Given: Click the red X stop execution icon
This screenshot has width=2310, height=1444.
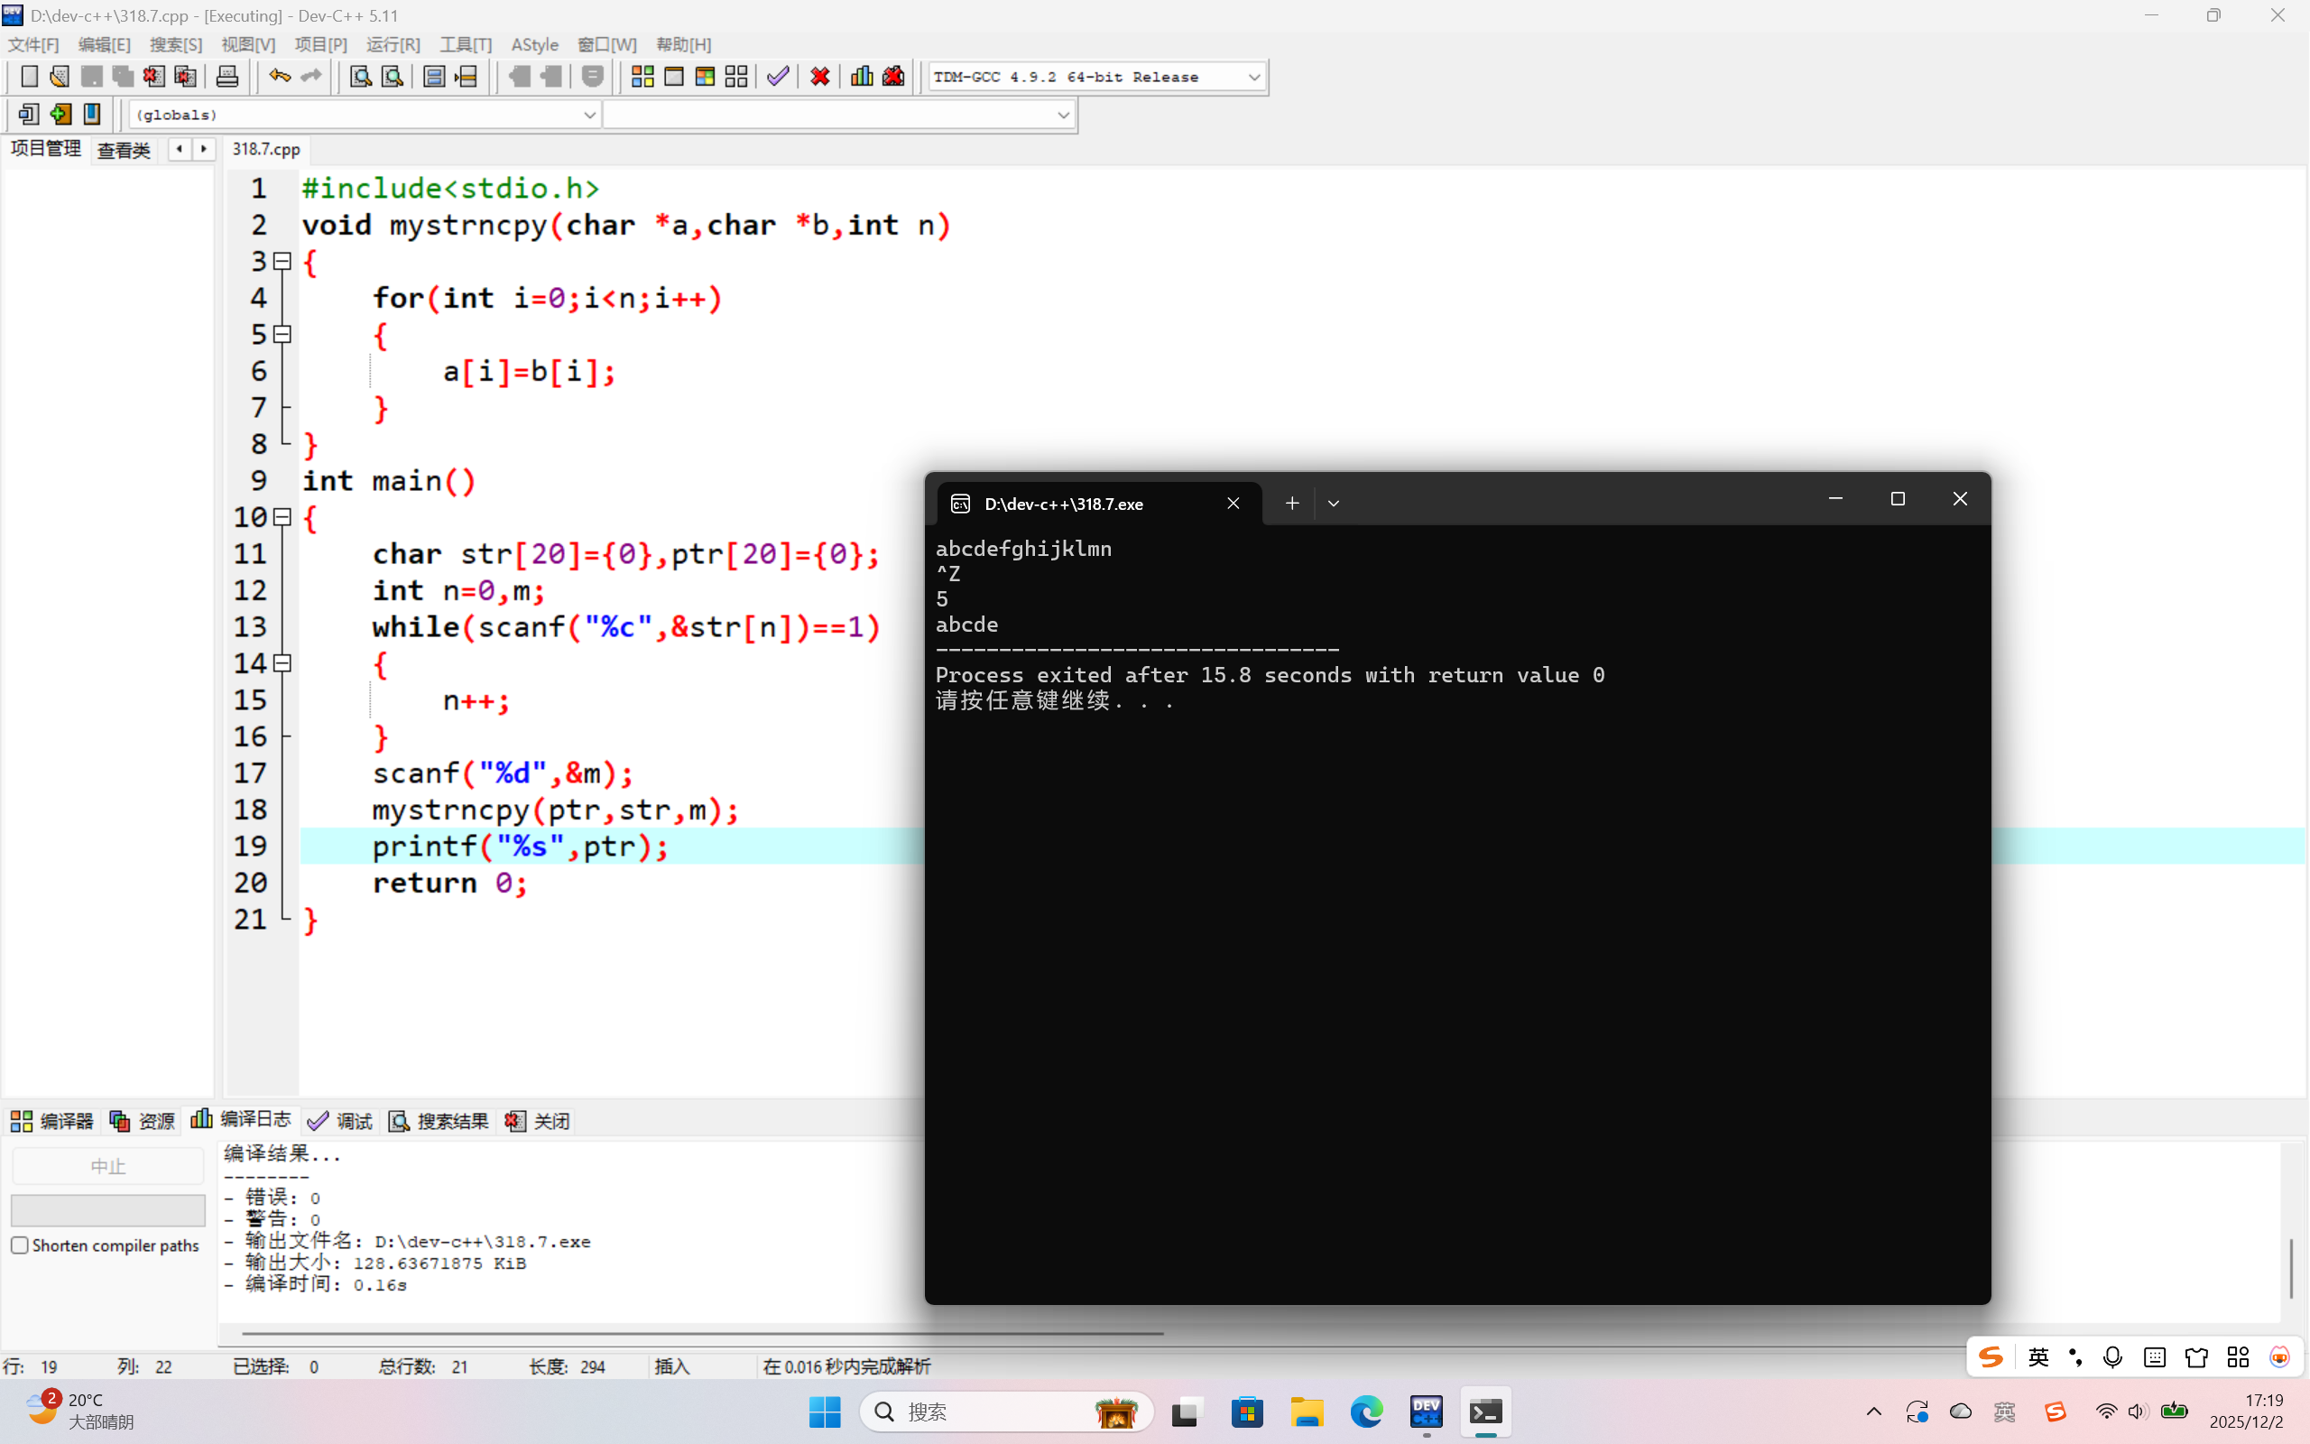Looking at the screenshot, I should 819,77.
